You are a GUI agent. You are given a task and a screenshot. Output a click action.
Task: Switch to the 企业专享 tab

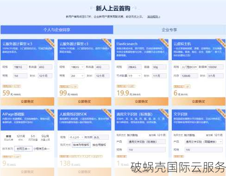[x=169, y=30]
